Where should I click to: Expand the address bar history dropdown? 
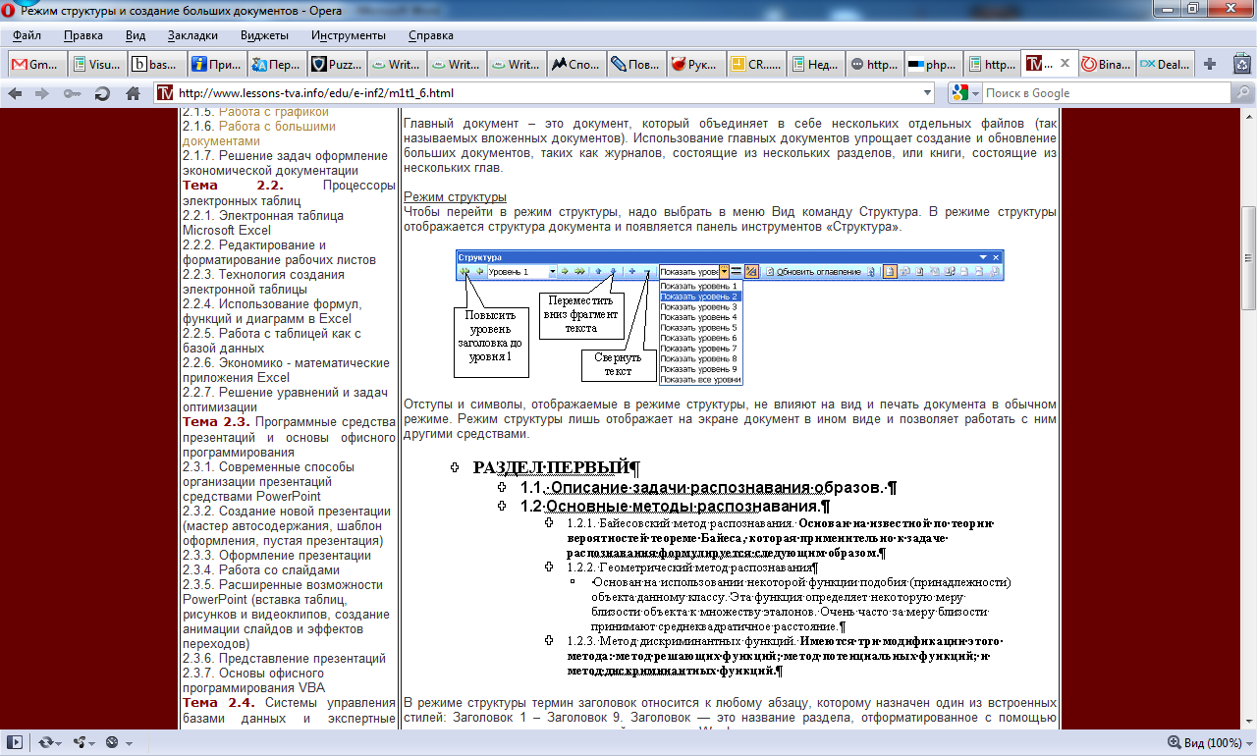927,93
